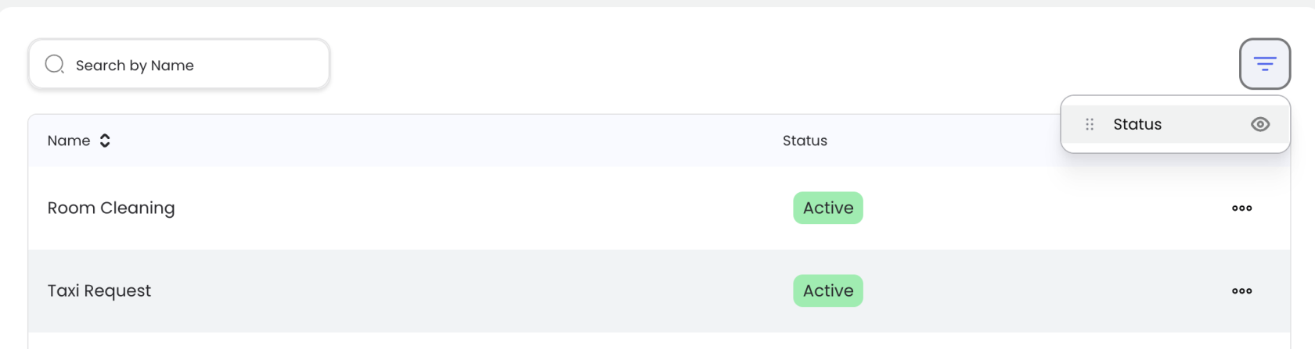Click empty space right of the search box
This screenshot has height=349, width=1315.
704,64
